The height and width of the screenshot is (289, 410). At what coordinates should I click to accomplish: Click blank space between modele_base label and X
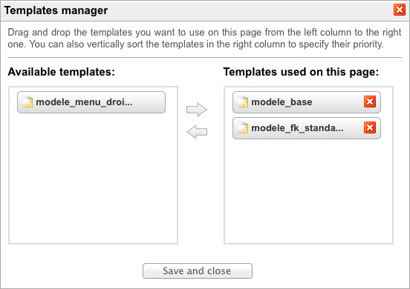[338, 102]
